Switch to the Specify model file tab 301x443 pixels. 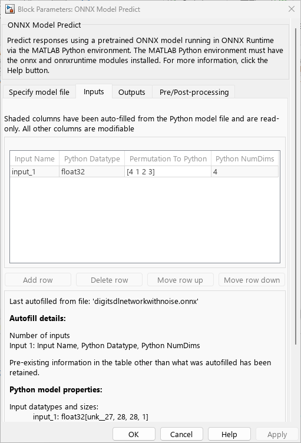[39, 92]
